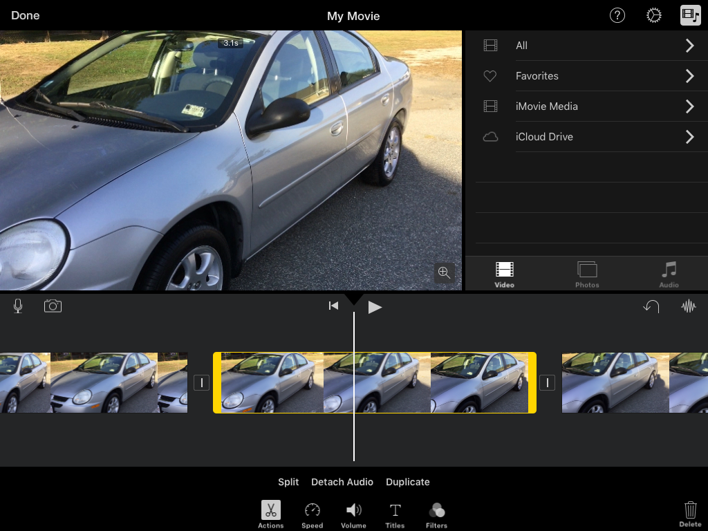The width and height of the screenshot is (708, 531).
Task: Open the camera capture icon
Action: pyautogui.click(x=53, y=306)
